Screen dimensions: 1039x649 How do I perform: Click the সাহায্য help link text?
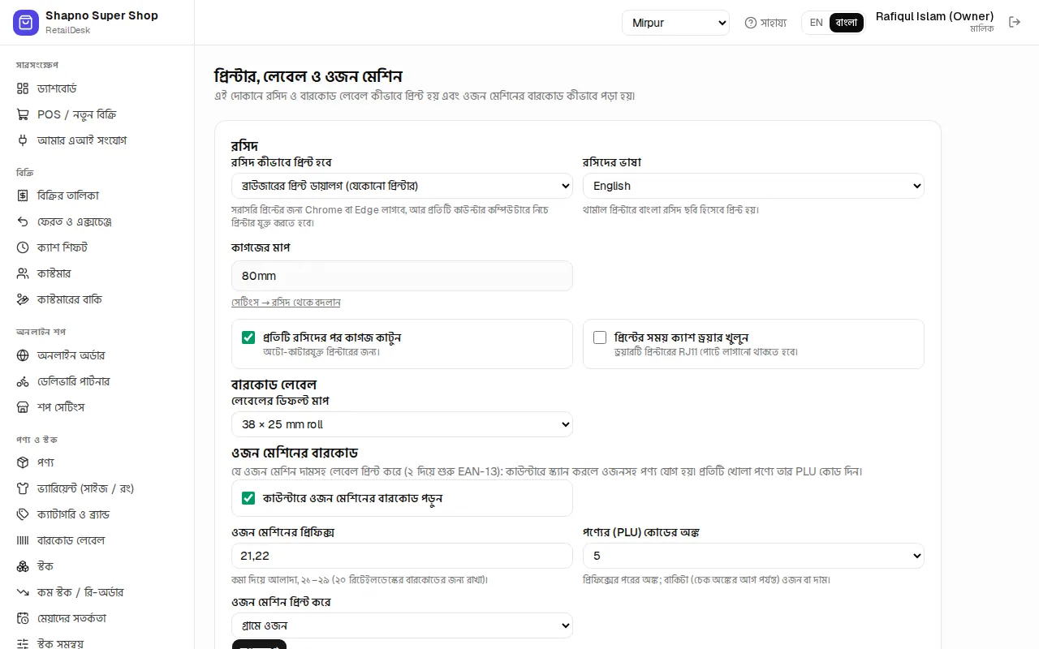(774, 23)
